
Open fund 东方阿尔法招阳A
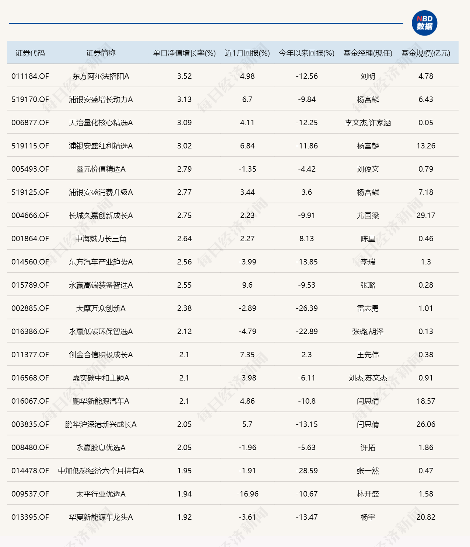101,76
